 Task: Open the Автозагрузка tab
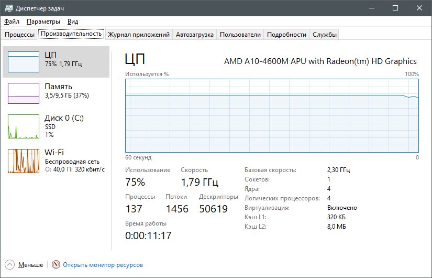pyautogui.click(x=194, y=35)
